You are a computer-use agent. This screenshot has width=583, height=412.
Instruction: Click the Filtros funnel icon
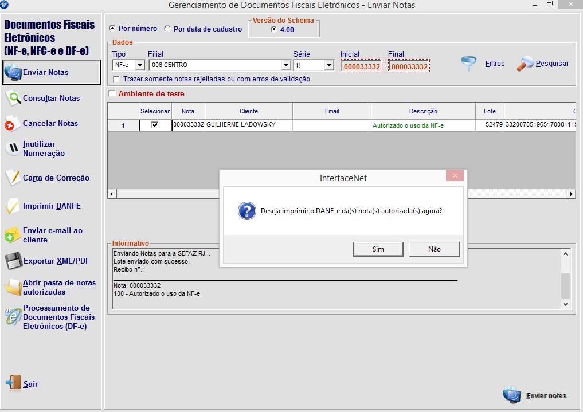click(x=469, y=64)
